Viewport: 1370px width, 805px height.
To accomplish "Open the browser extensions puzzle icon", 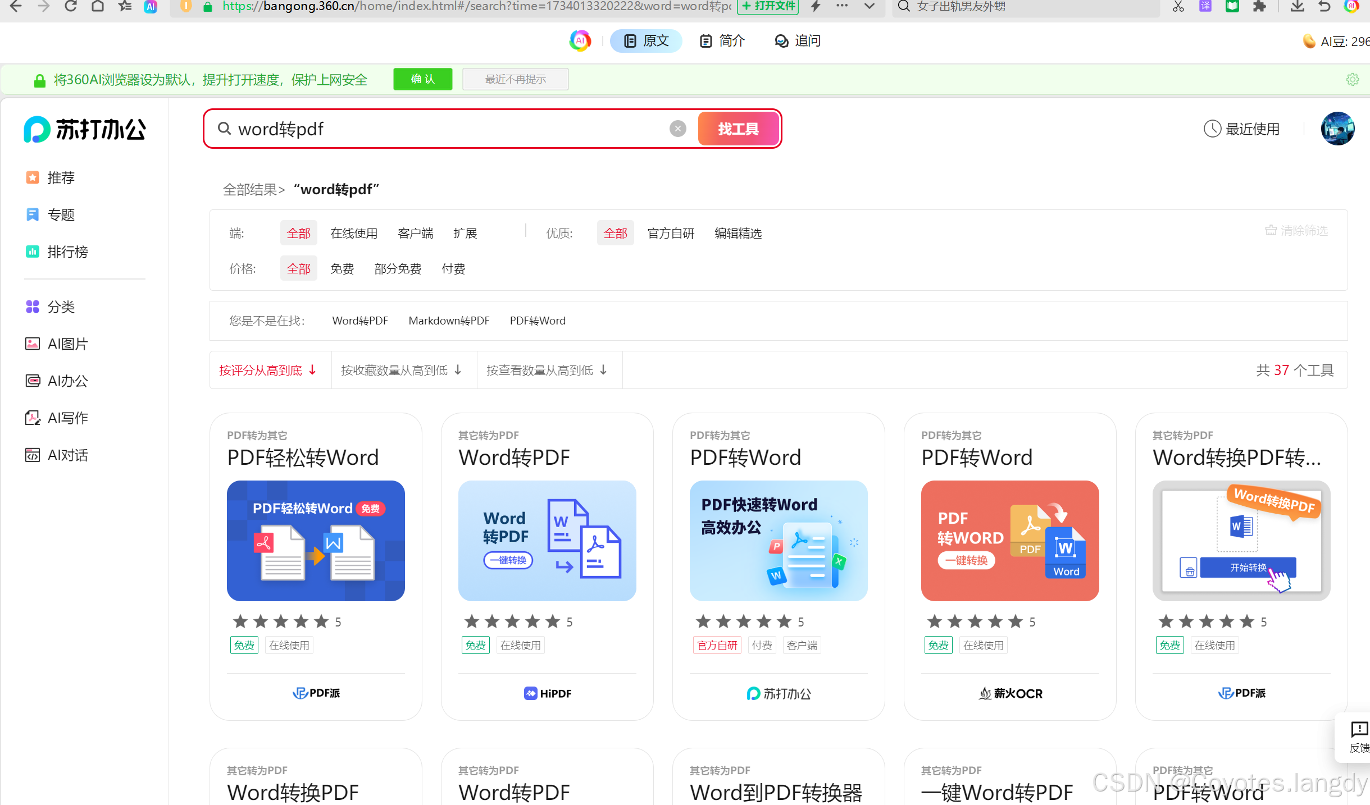I will (x=1260, y=7).
